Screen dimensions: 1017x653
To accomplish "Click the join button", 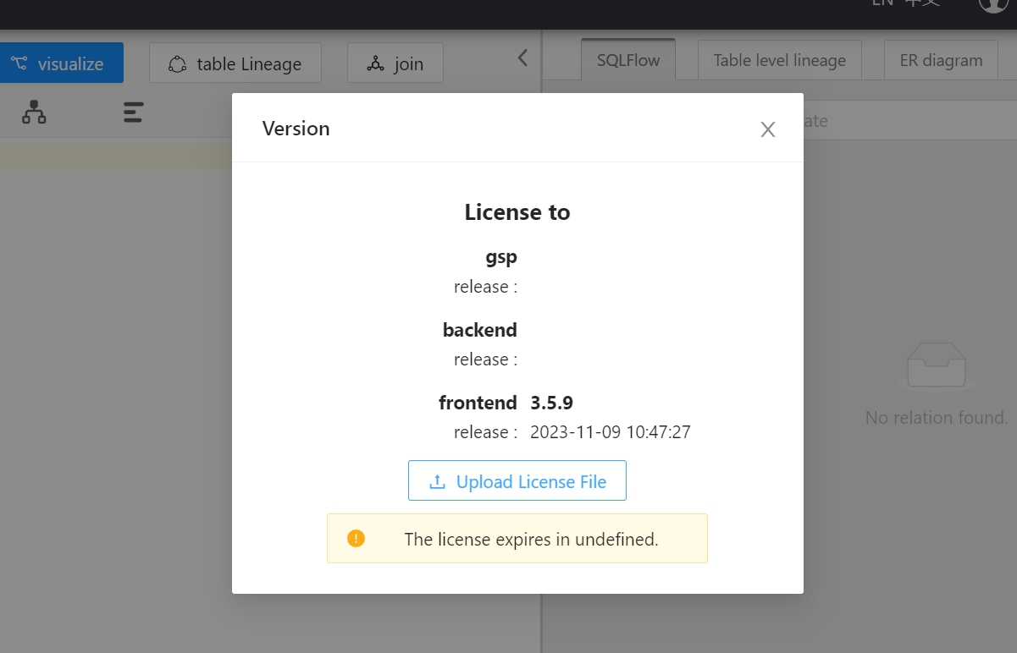I will coord(395,63).
